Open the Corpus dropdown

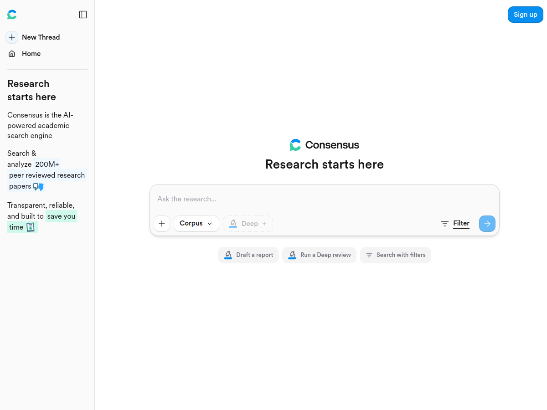(x=196, y=224)
